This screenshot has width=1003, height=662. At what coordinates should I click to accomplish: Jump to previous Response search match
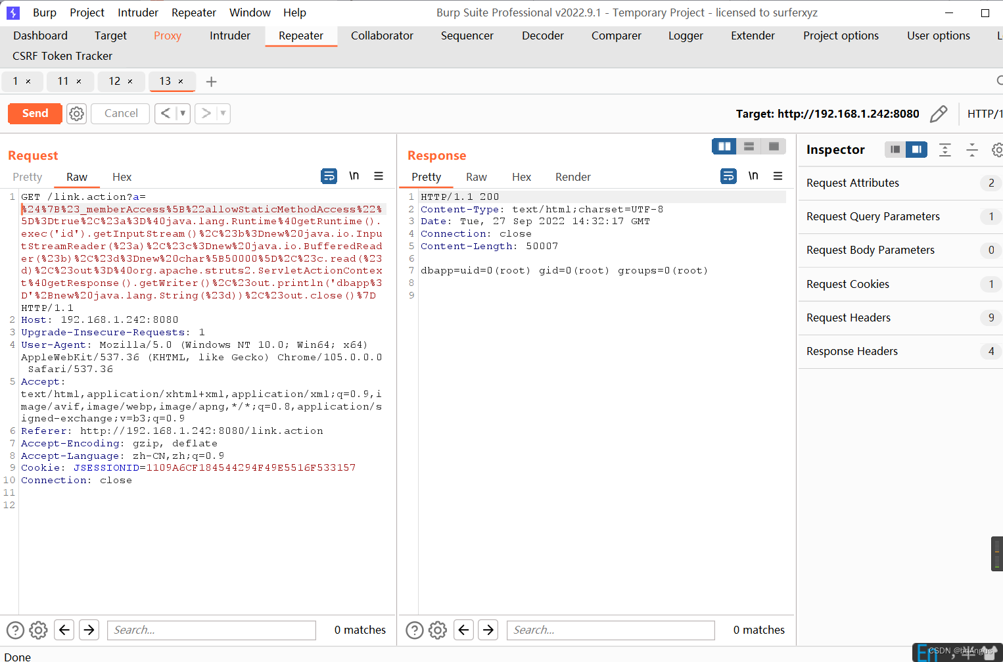coord(464,630)
